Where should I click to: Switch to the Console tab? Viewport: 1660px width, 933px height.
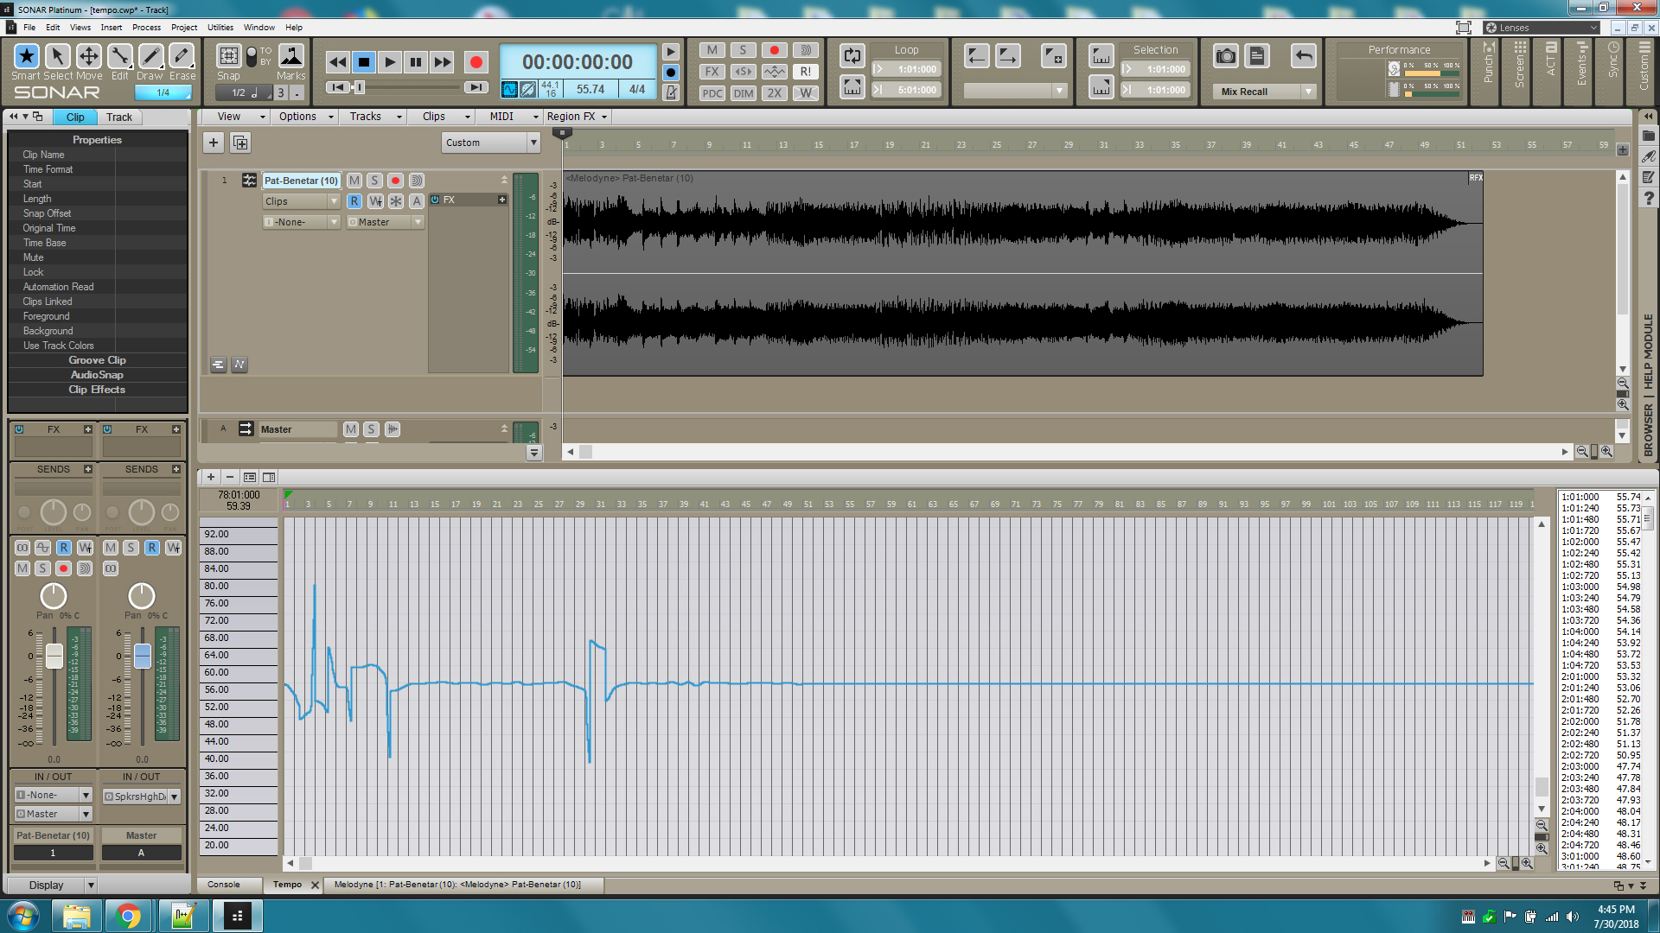coord(223,885)
